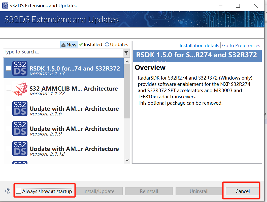Click the S32DS icon for RSDK 1.5.0
Image resolution: width=267 pixels, height=202 pixels.
20,68
